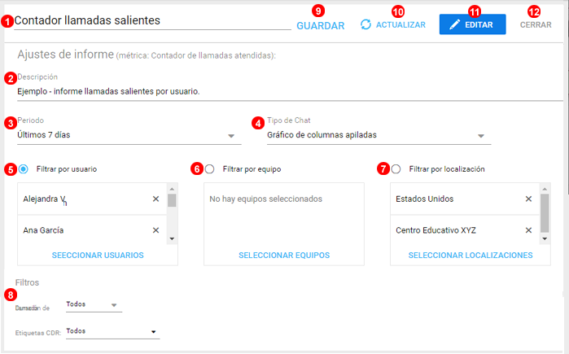Viewport: 569px width, 354px height.
Task: Click SELECCIONAR EQUIPOS link
Action: click(x=284, y=255)
